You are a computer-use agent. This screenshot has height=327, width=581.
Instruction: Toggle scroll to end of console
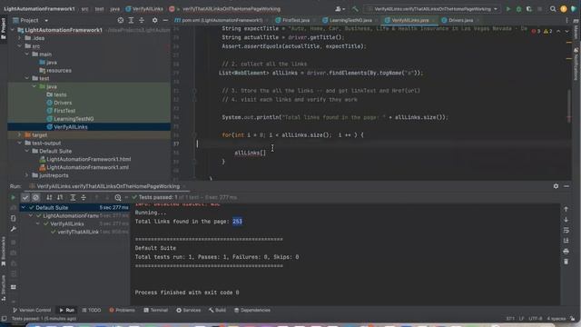point(566,241)
